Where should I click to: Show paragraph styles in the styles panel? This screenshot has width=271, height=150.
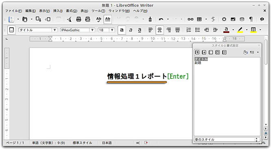pos(197,52)
